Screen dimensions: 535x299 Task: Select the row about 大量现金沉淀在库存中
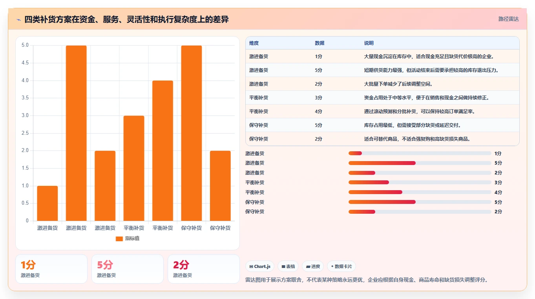[x=382, y=57]
